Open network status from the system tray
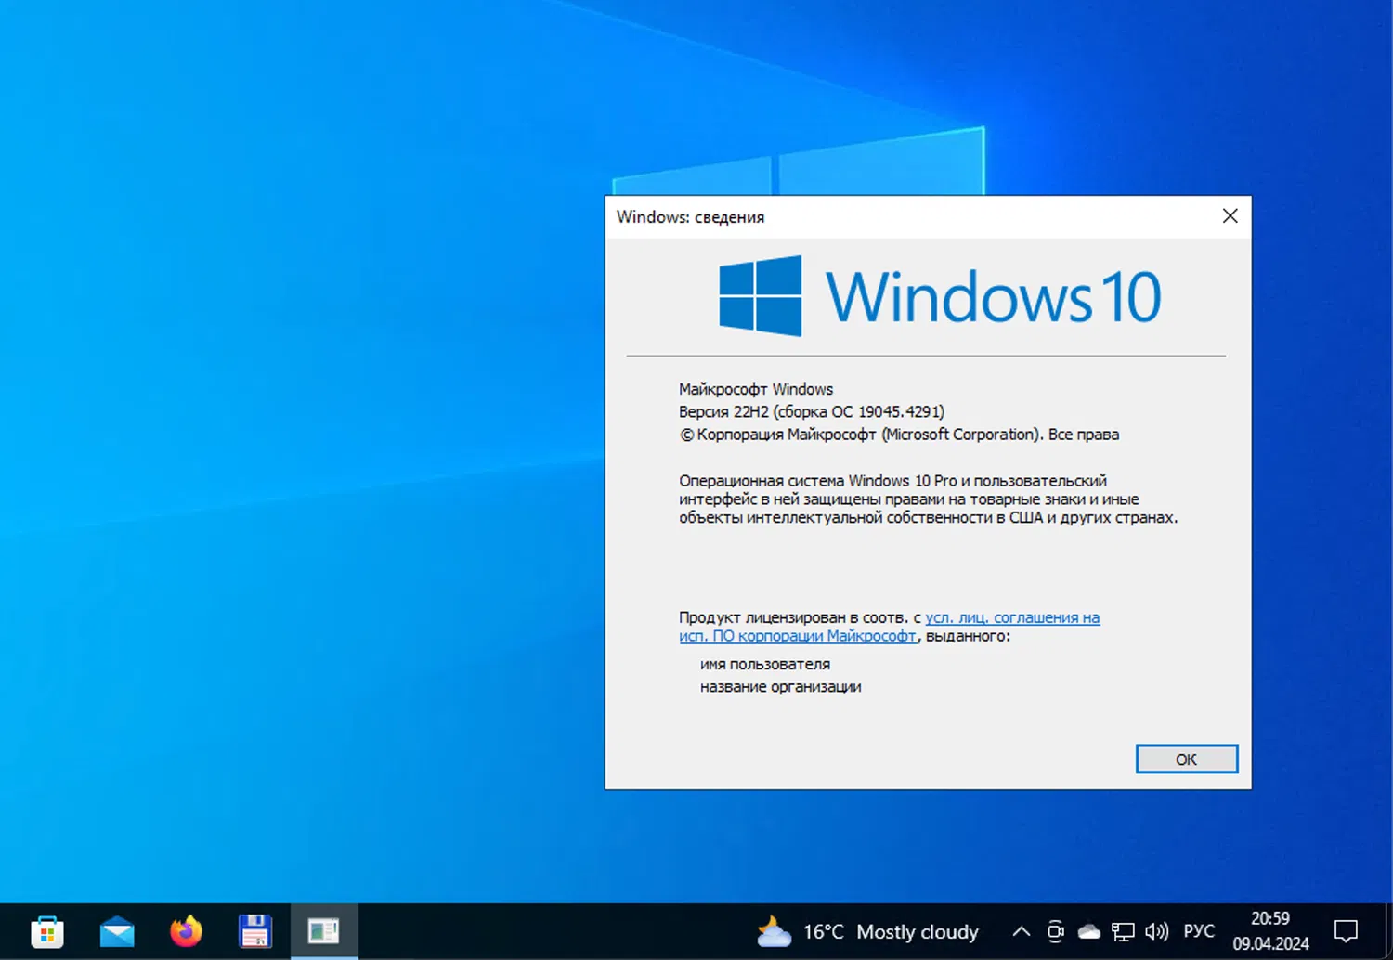 1123,931
